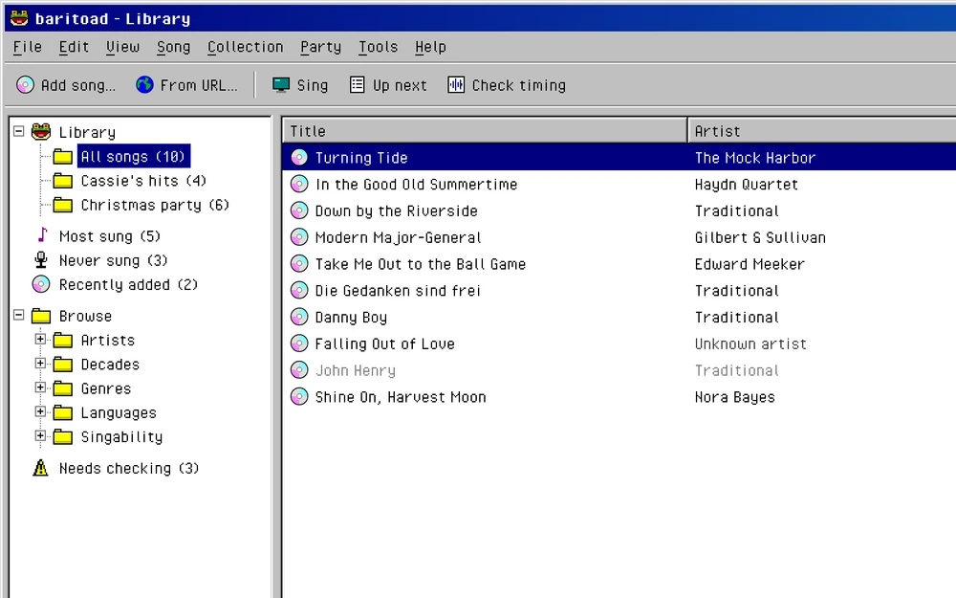Expand the Artists folder
Screen dimensions: 956x598
[40, 340]
